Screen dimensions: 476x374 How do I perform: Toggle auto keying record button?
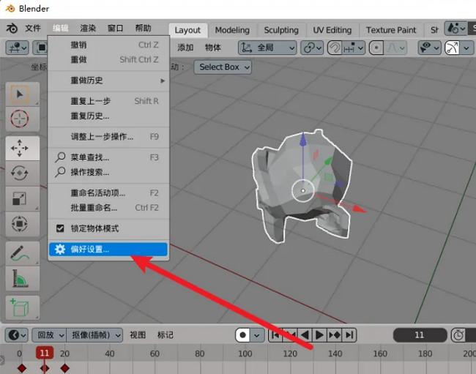(242, 335)
